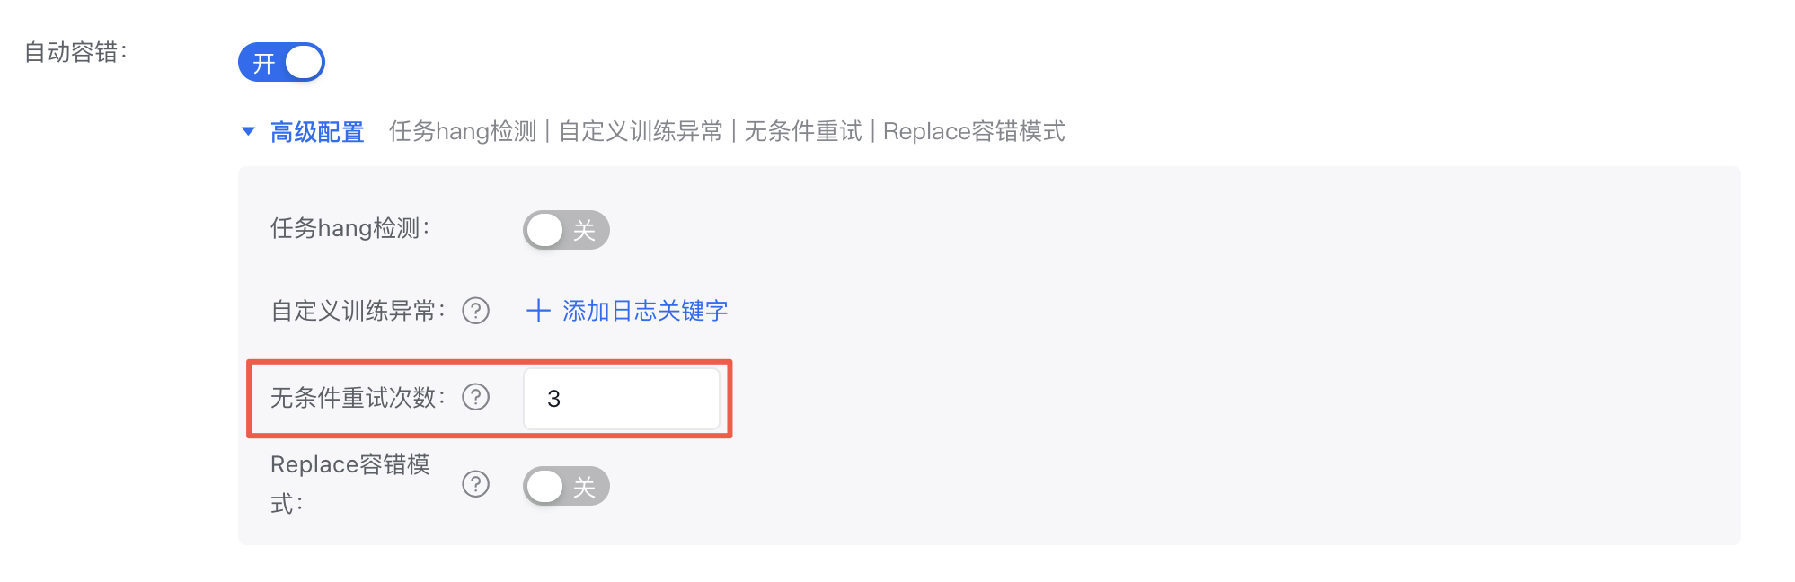The height and width of the screenshot is (582, 1795).
Task: Click the question mark icon beside Replace容错模式
Action: coord(475,484)
